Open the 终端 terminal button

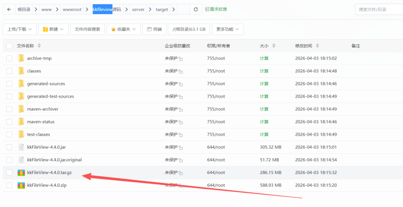pos(154,29)
